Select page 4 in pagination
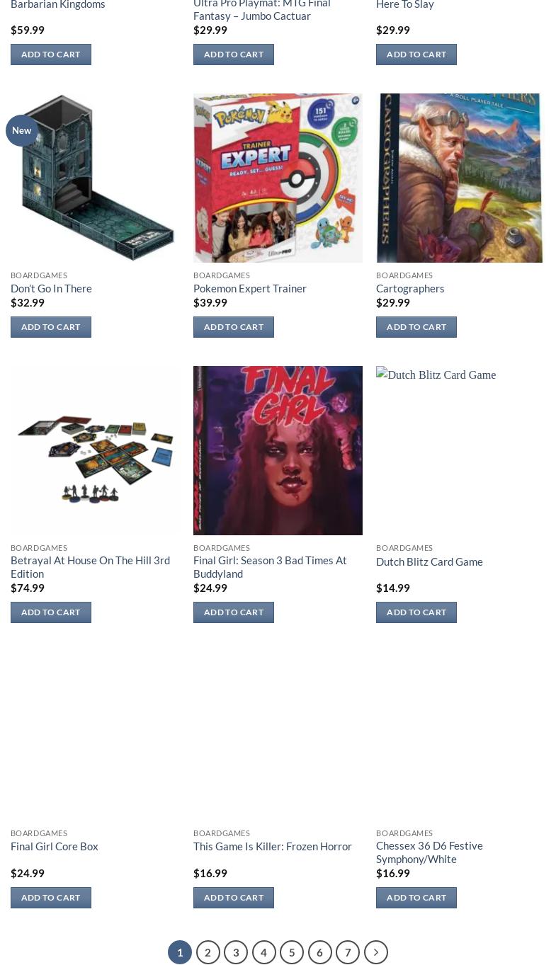The image size is (556, 965). (263, 952)
